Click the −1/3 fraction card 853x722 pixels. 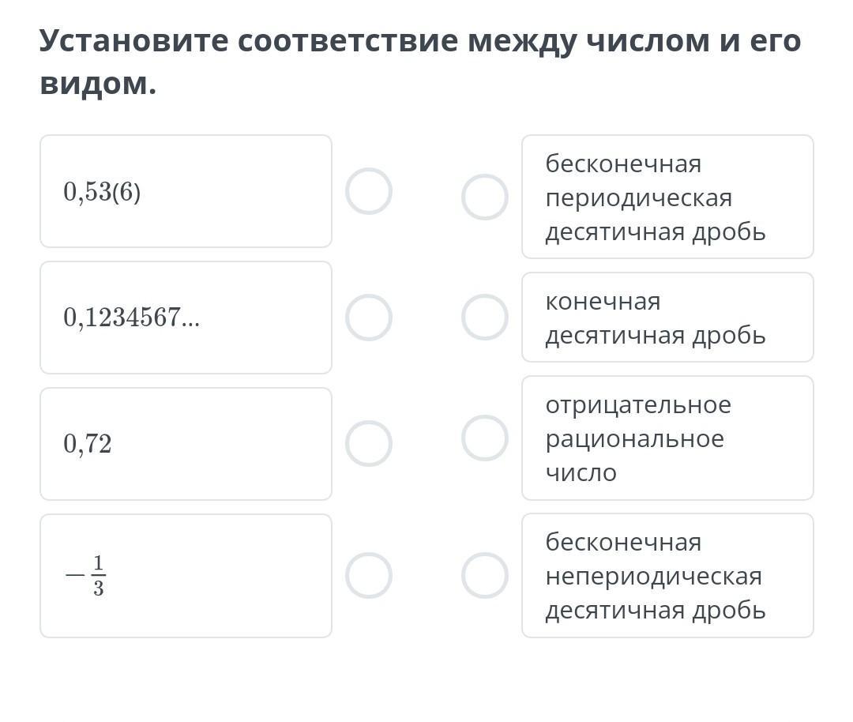(x=186, y=575)
